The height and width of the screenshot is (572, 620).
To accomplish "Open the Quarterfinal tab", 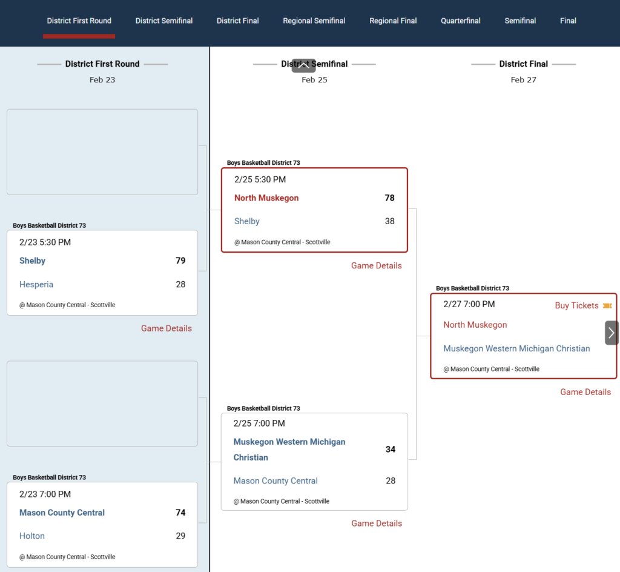I will point(461,21).
